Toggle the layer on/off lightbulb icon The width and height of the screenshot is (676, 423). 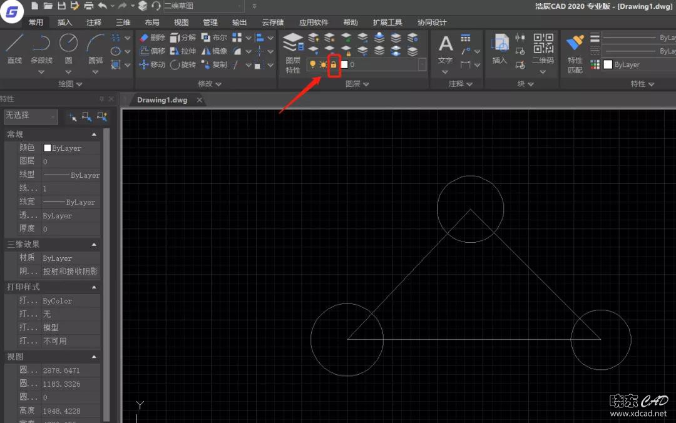coord(313,64)
